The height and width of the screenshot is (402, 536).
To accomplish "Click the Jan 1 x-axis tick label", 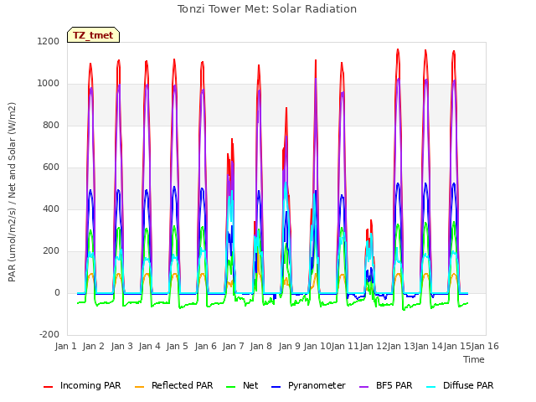I will pos(65,346).
